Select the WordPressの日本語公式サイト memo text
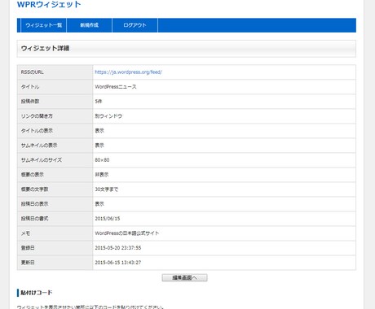 point(126,233)
